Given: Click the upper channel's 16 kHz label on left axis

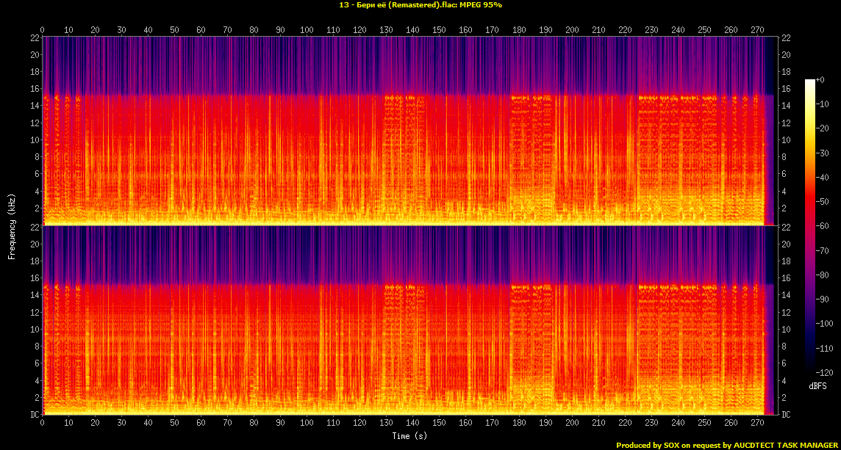Looking at the screenshot, I should point(34,89).
